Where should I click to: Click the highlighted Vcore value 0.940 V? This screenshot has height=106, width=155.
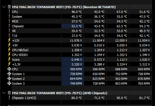coord(77,60)
